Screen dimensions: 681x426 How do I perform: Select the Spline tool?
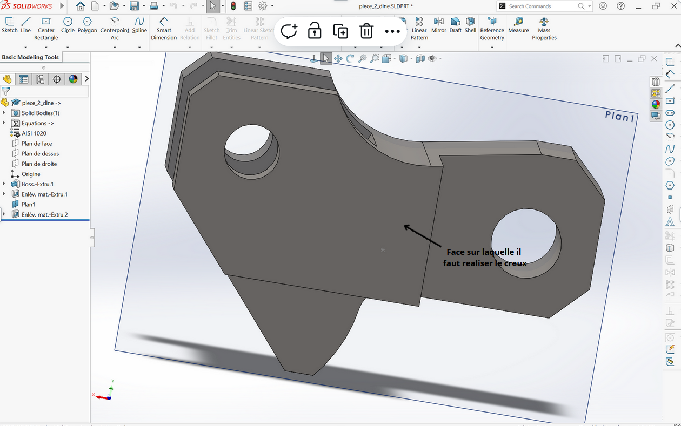click(139, 25)
